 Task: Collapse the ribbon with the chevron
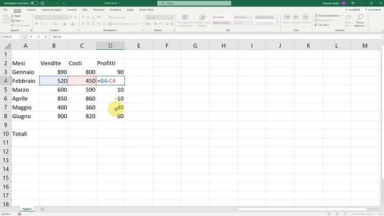(x=382, y=31)
